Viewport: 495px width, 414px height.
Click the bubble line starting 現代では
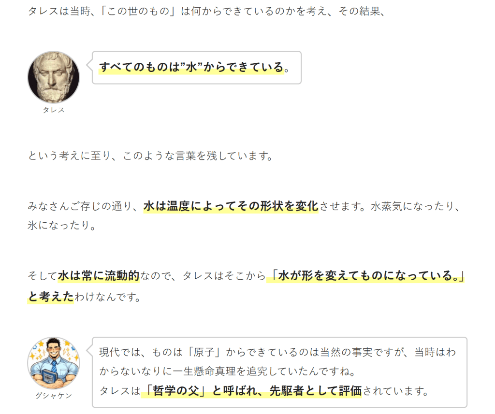tap(278, 352)
